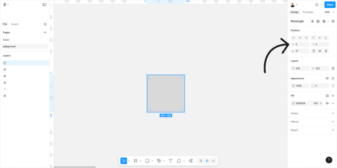Click the Share button

(330, 5)
